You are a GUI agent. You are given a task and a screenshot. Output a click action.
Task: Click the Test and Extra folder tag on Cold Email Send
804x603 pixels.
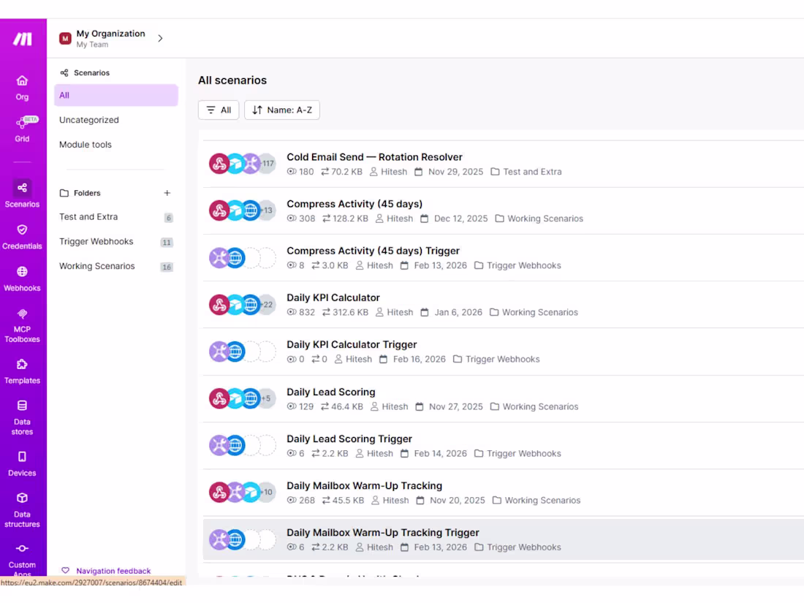point(526,172)
